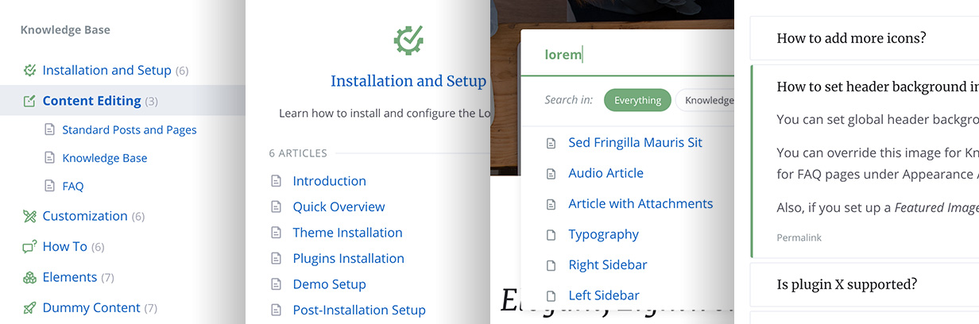Click the search field containing lorem
This screenshot has height=324, width=979.
pos(627,54)
